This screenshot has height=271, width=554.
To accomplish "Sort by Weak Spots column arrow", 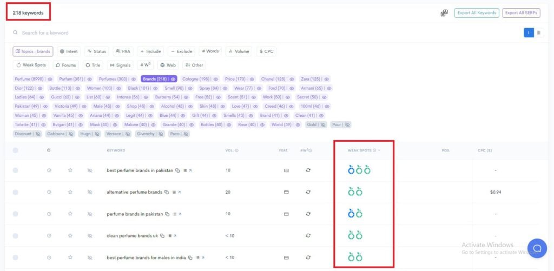I will pos(379,150).
